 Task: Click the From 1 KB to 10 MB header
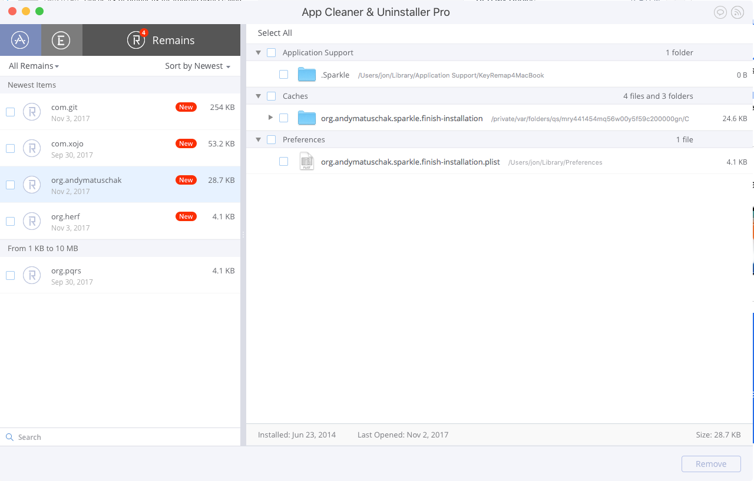tap(120, 248)
